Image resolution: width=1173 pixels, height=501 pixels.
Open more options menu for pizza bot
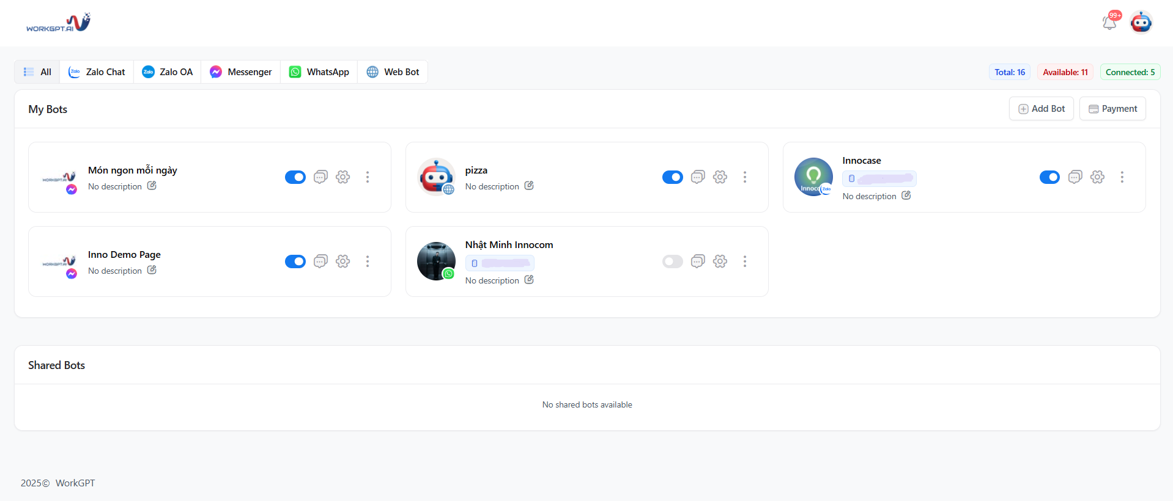tap(744, 177)
